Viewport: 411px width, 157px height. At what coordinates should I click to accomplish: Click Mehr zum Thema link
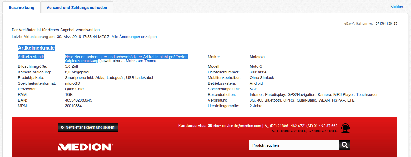tap(141, 61)
